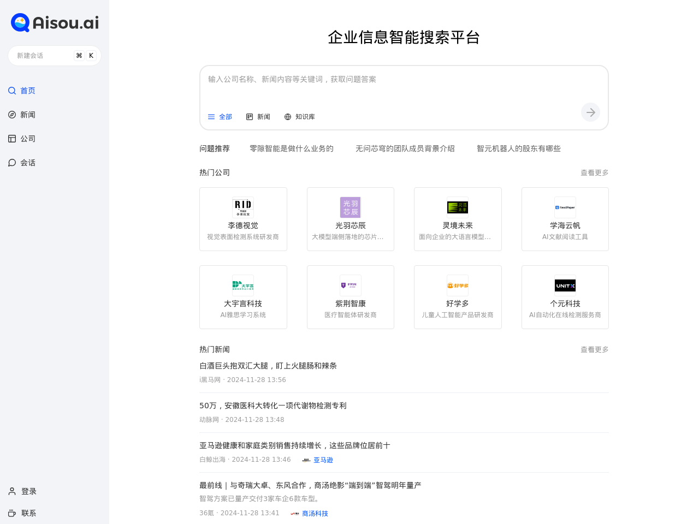
Task: Click 好学多 company name
Action: coord(458,303)
